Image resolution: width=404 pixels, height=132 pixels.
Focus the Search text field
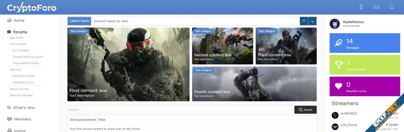pyautogui.click(x=179, y=110)
